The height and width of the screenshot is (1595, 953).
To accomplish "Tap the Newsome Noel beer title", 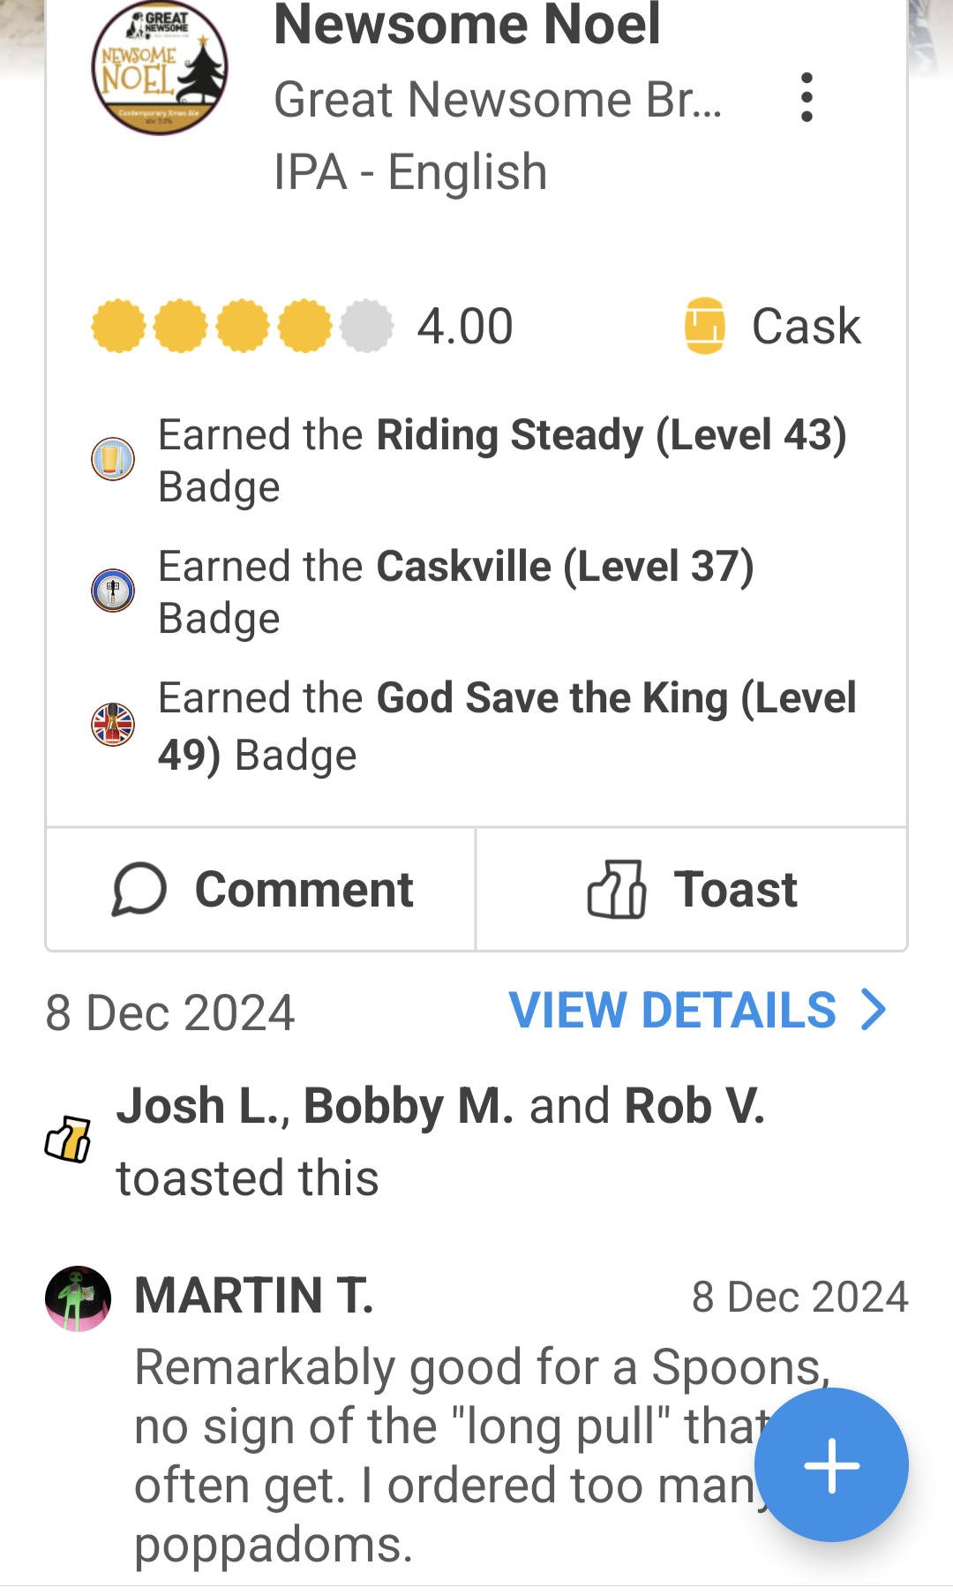I will pyautogui.click(x=467, y=25).
